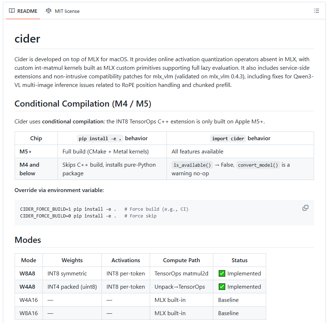Image resolution: width=328 pixels, height=323 pixels.
Task: Click "Baseline" in the W4A16 row
Action: tap(228, 300)
